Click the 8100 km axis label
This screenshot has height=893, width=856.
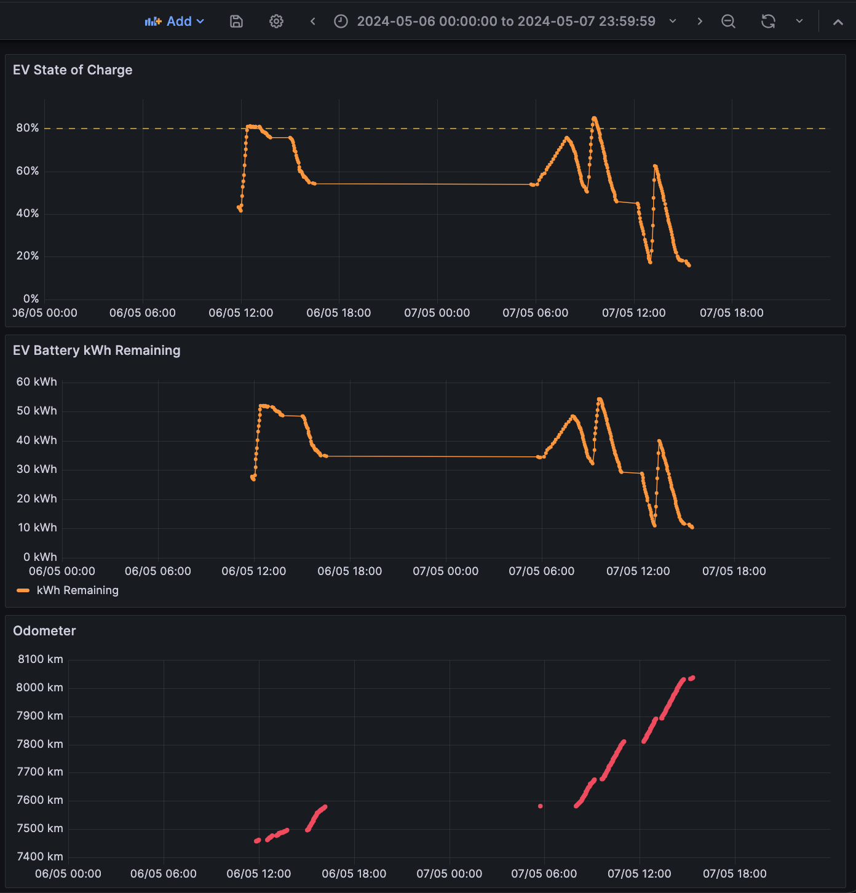[x=41, y=659]
